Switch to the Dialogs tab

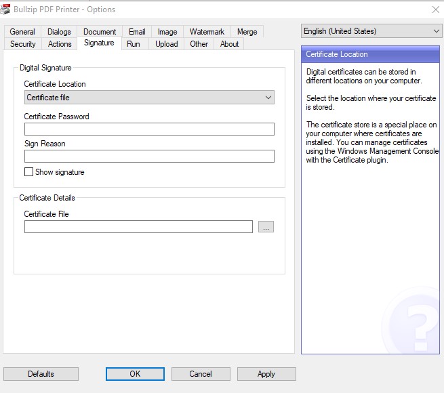click(59, 32)
